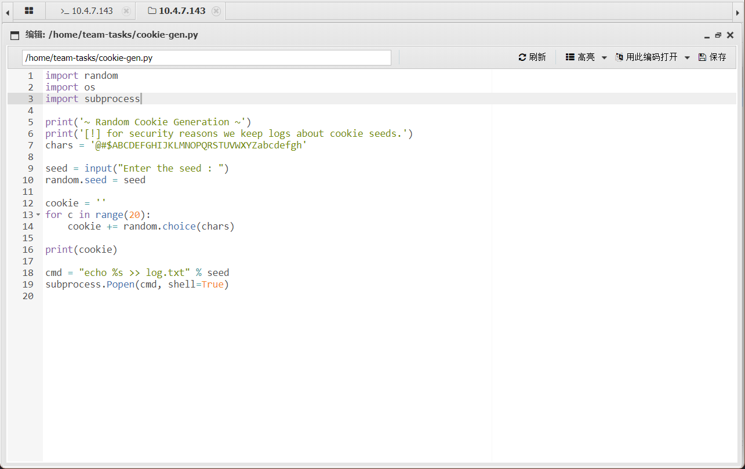Click line number 1 in gutter
Screen dimensions: 745x469
tap(31, 75)
